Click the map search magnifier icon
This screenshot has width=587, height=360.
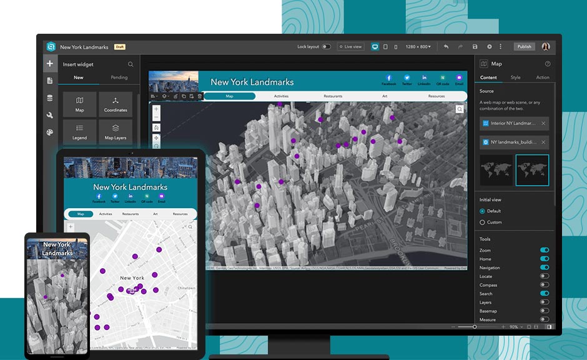coord(460,109)
